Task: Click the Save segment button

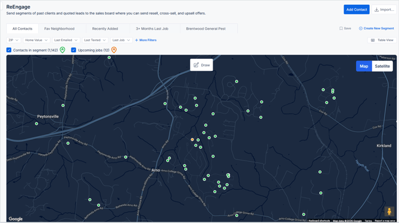Action: pyautogui.click(x=345, y=29)
